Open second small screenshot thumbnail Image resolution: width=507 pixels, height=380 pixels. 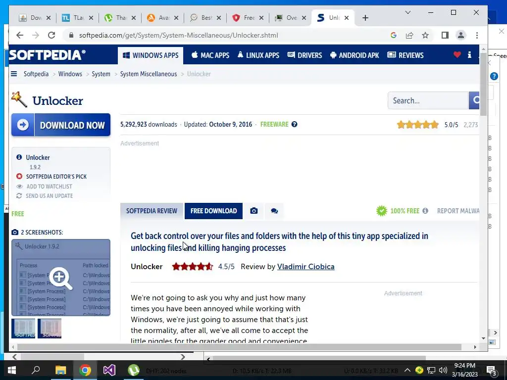[50, 329]
